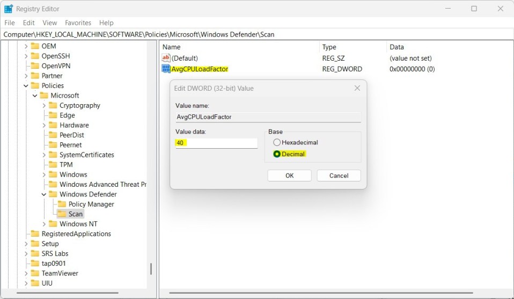Click the Cryptography folder icon
Viewport: 514px width, 299px height.
[53, 105]
